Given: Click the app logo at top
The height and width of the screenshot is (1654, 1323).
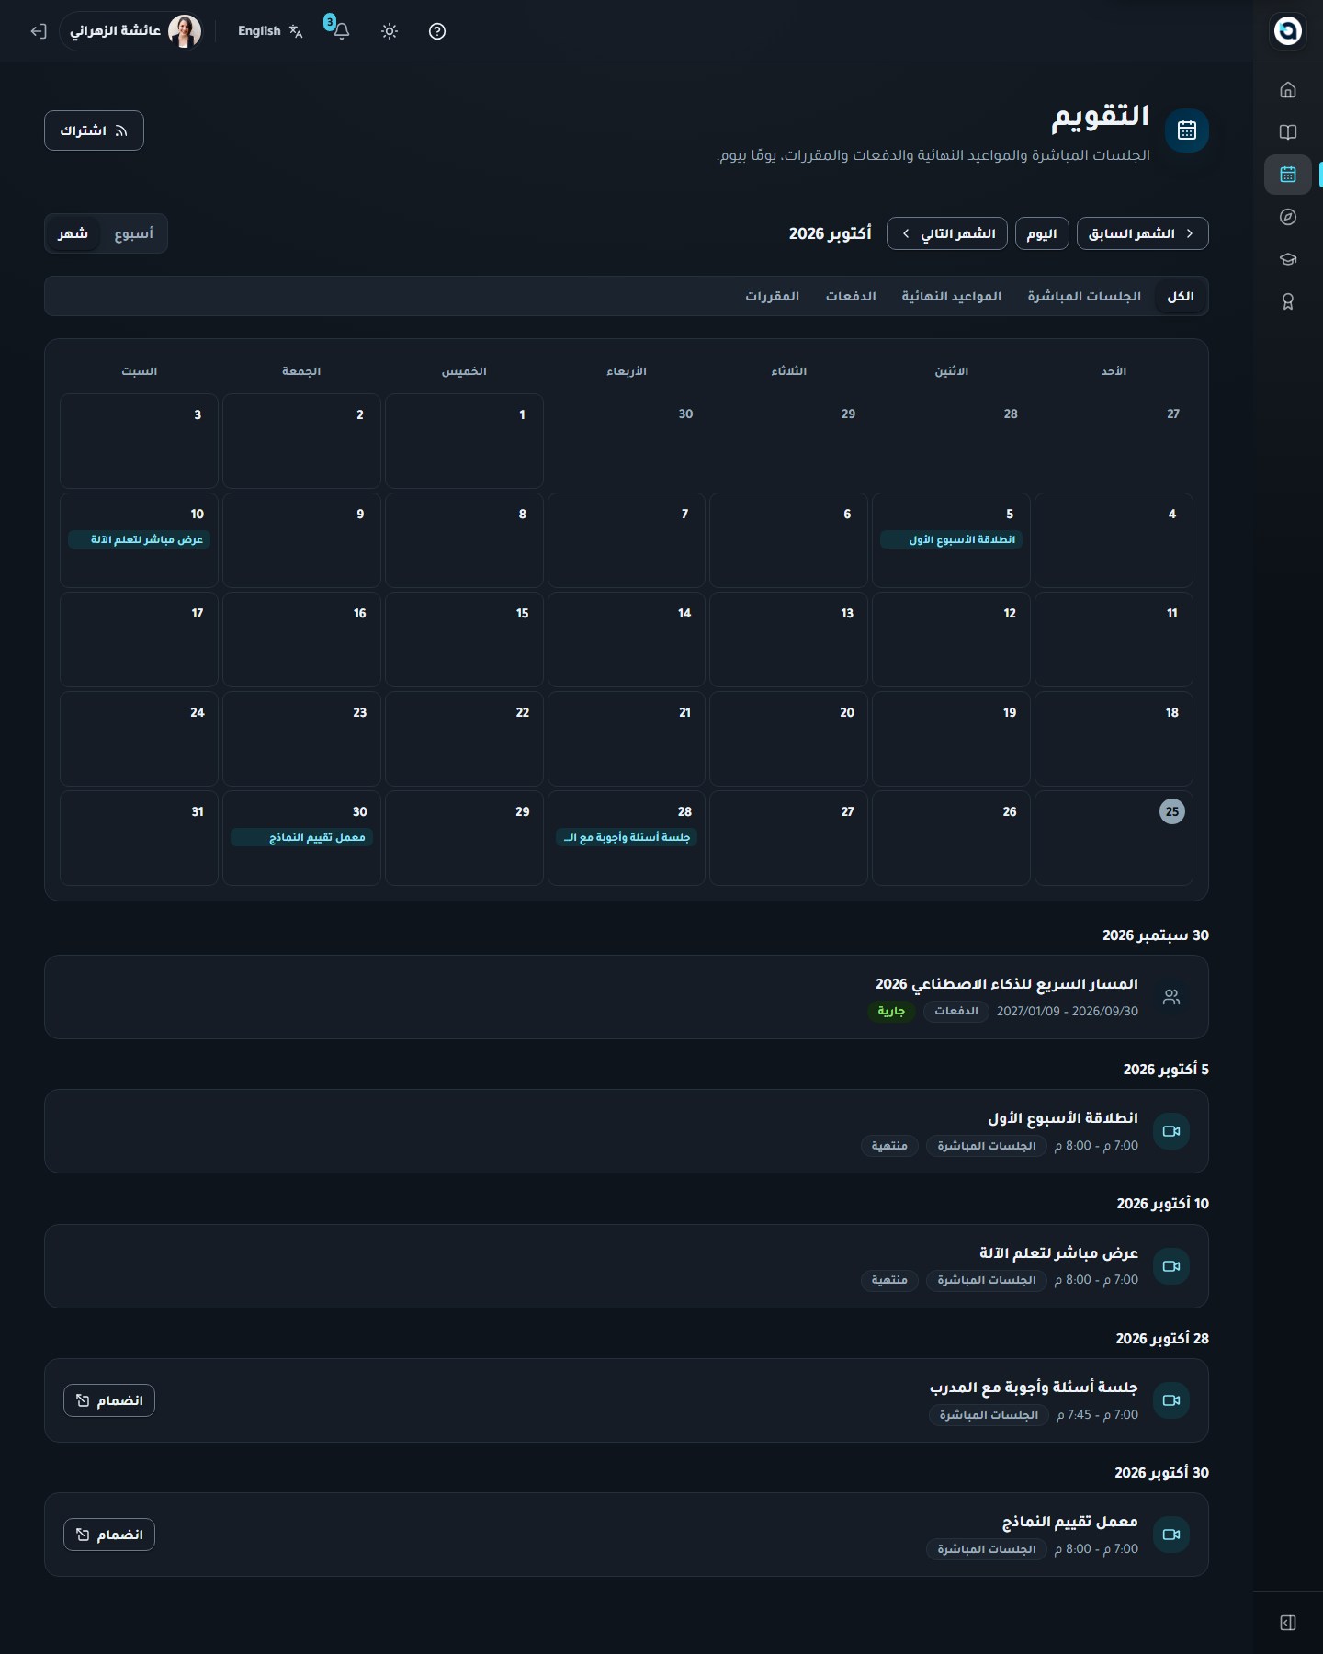Looking at the screenshot, I should click(x=1287, y=30).
